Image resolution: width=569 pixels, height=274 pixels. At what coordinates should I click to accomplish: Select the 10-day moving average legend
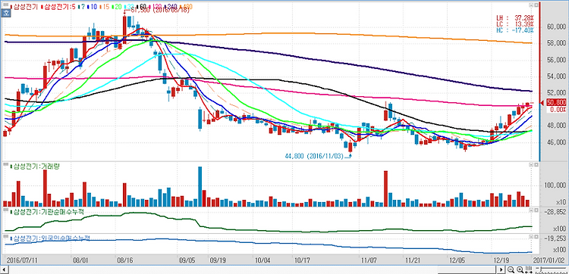pos(93,7)
